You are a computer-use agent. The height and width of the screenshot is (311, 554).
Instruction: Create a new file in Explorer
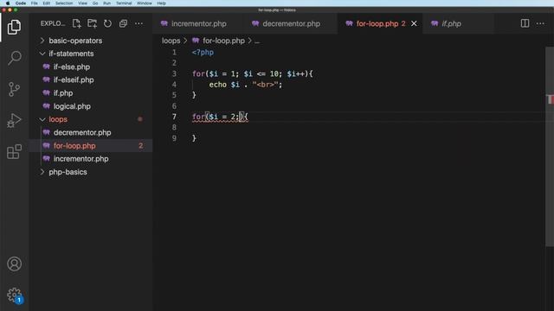click(76, 23)
